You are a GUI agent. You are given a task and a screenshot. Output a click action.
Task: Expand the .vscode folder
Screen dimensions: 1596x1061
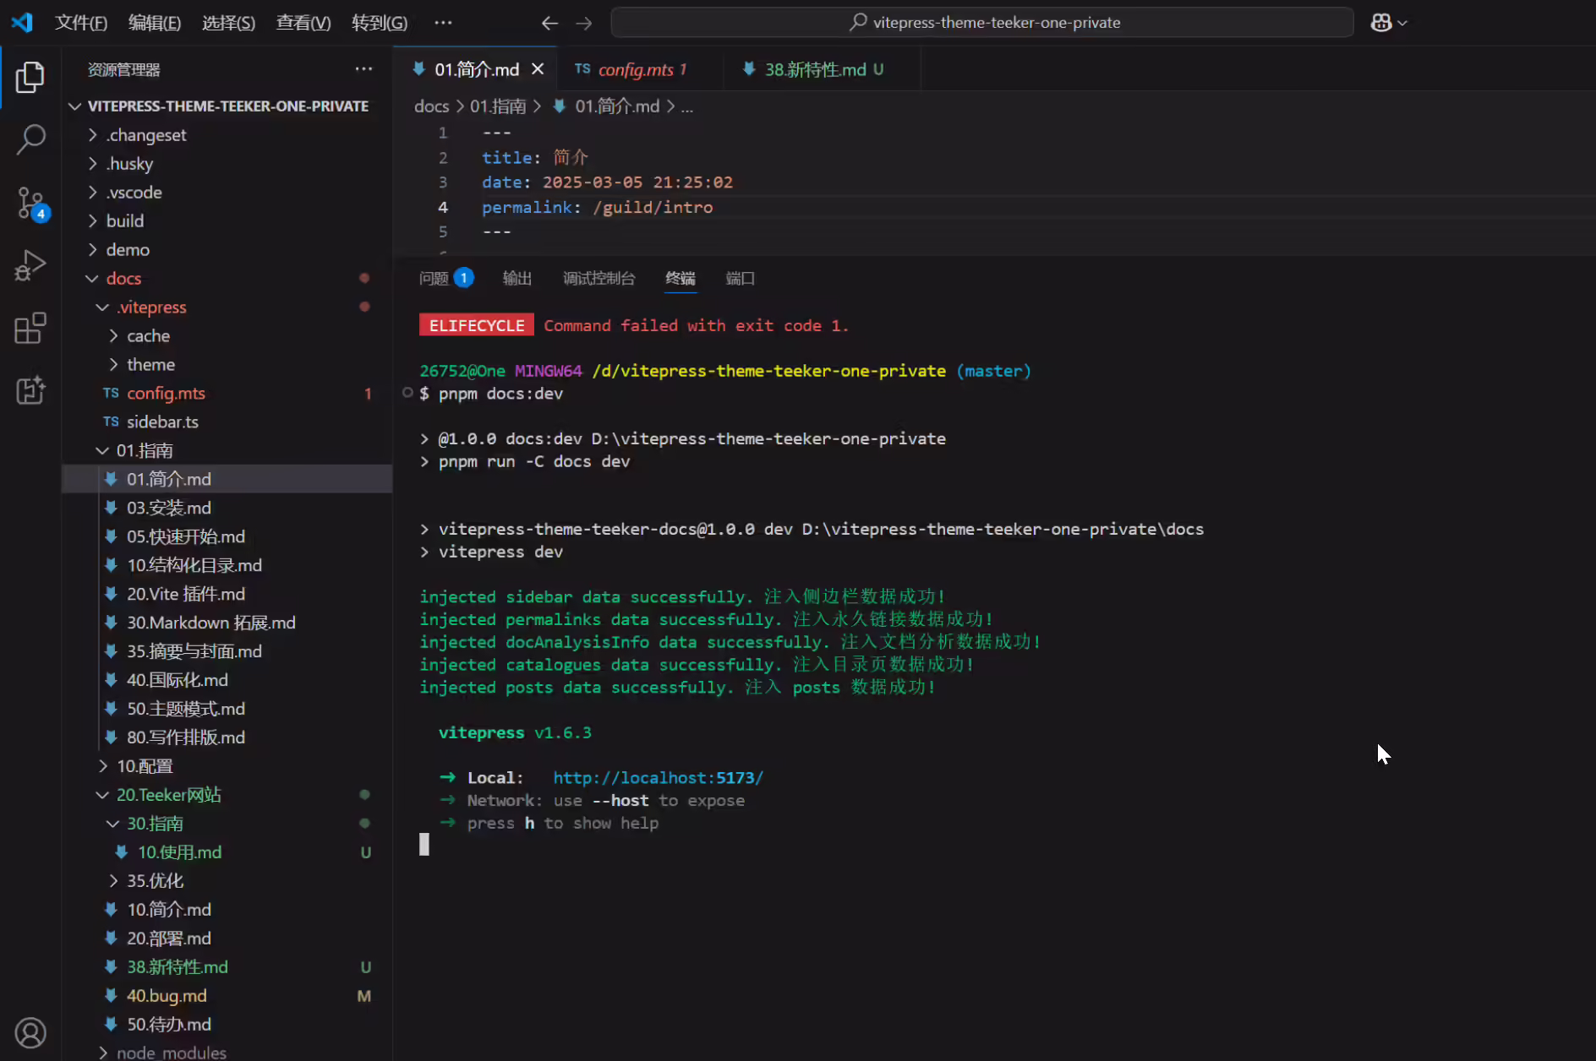227,192
